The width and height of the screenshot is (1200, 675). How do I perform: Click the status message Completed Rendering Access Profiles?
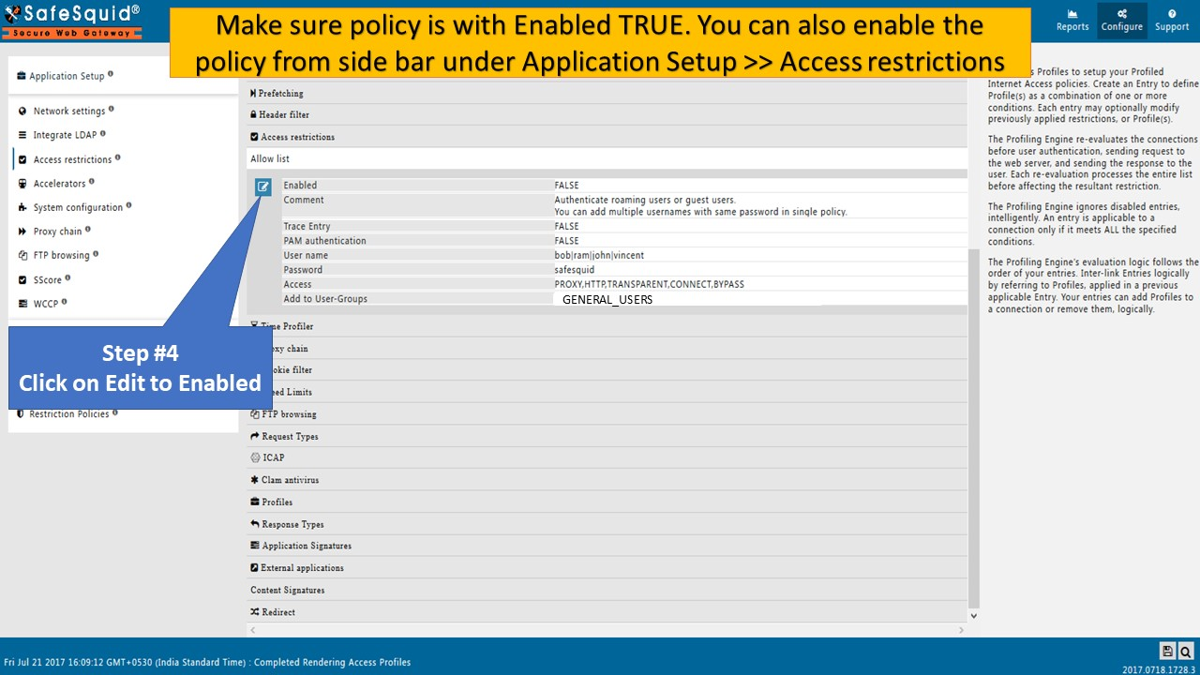(333, 662)
